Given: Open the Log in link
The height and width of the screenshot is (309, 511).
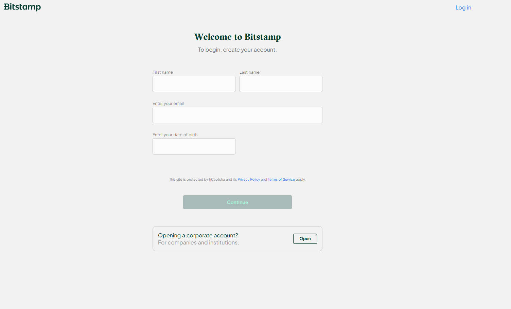Looking at the screenshot, I should [463, 7].
